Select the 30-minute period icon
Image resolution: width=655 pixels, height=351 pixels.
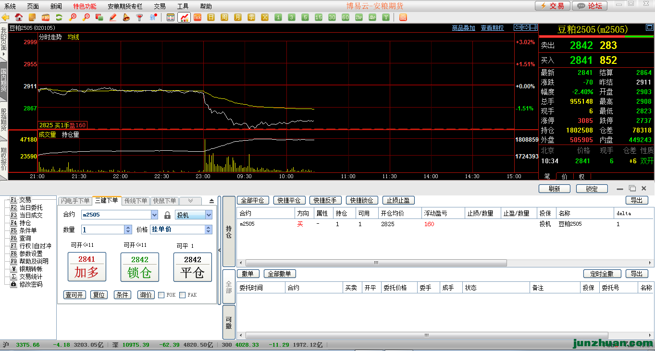[332, 17]
